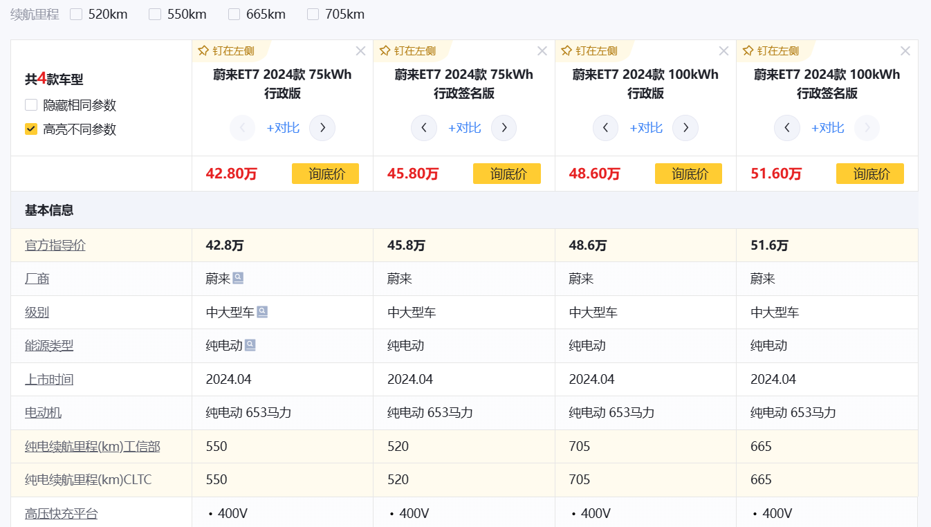Click 蔚来ET7 2024款 100kWh 行政版 title
This screenshot has width=931, height=527.
click(646, 84)
